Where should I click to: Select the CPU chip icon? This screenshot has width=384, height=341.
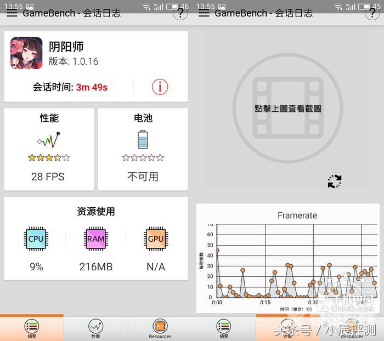tap(36, 238)
